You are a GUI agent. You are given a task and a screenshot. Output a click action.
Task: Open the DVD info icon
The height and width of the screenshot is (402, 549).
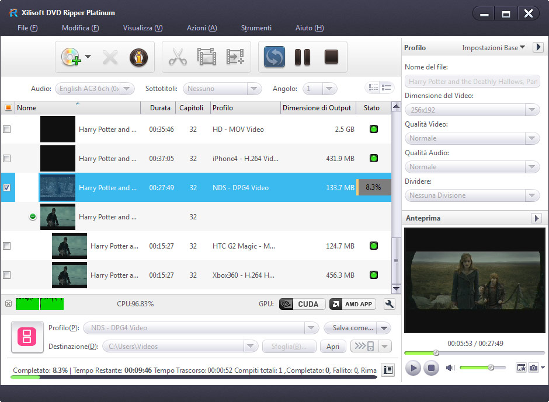pyautogui.click(x=138, y=57)
